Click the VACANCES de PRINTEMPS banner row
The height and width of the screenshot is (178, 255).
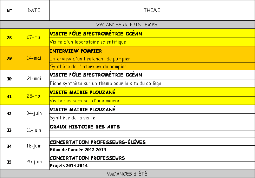(127, 25)
